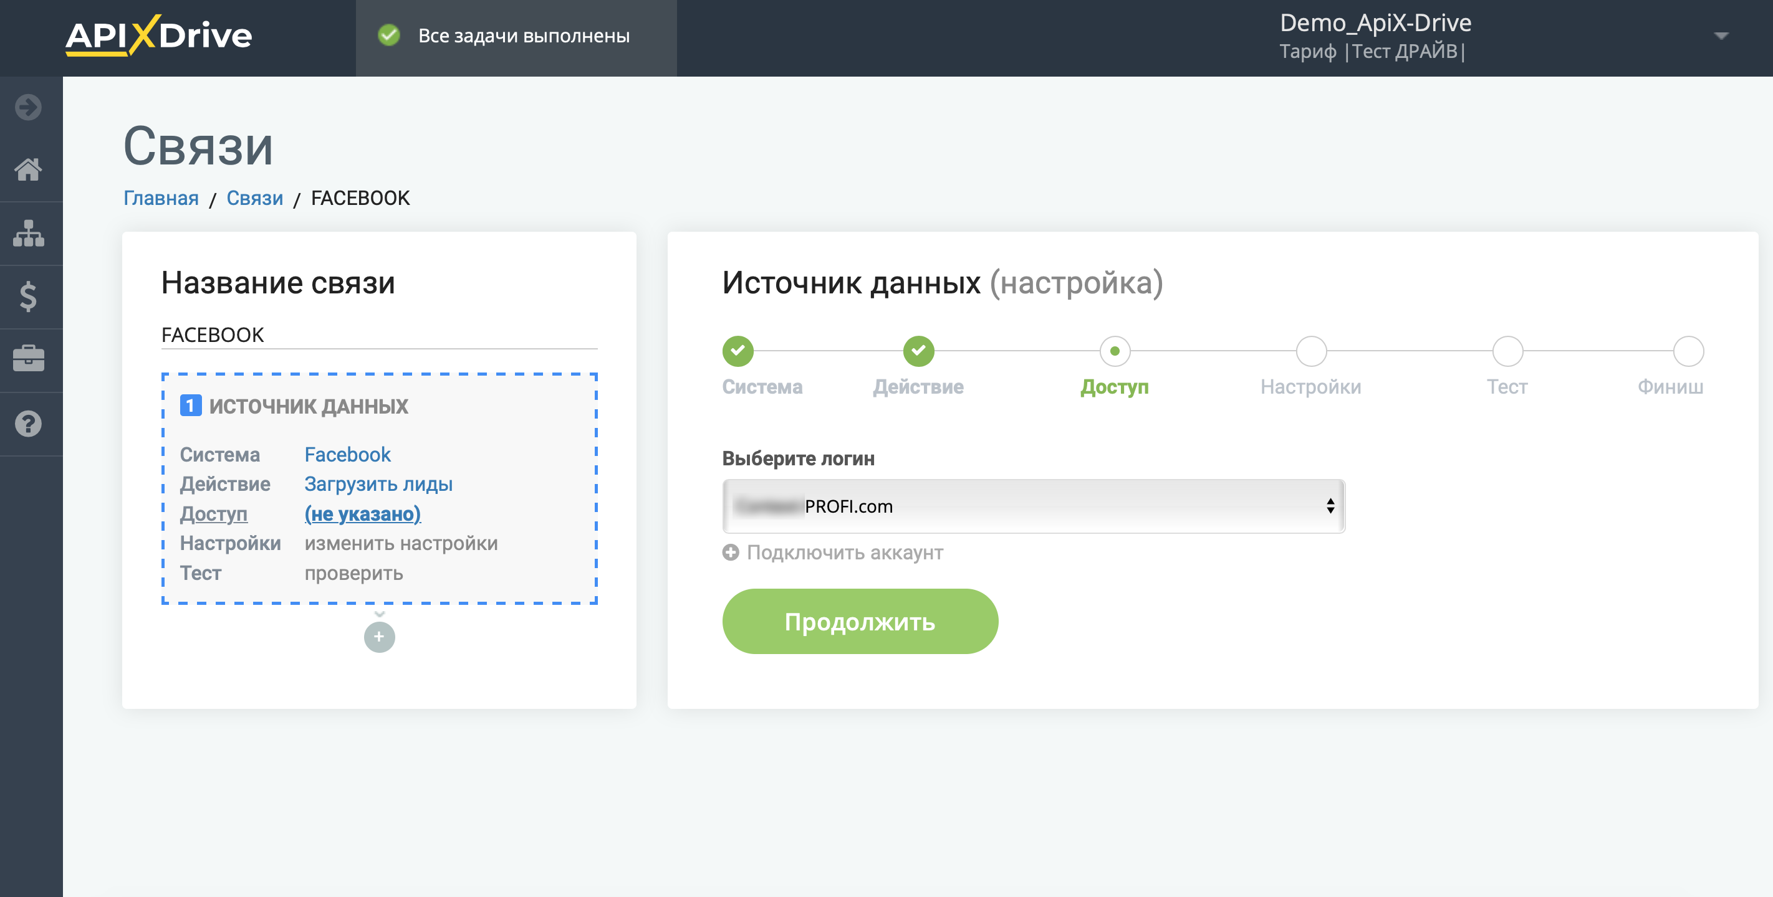This screenshot has height=897, width=1773.
Task: Click the completed Система step circle
Action: [x=738, y=351]
